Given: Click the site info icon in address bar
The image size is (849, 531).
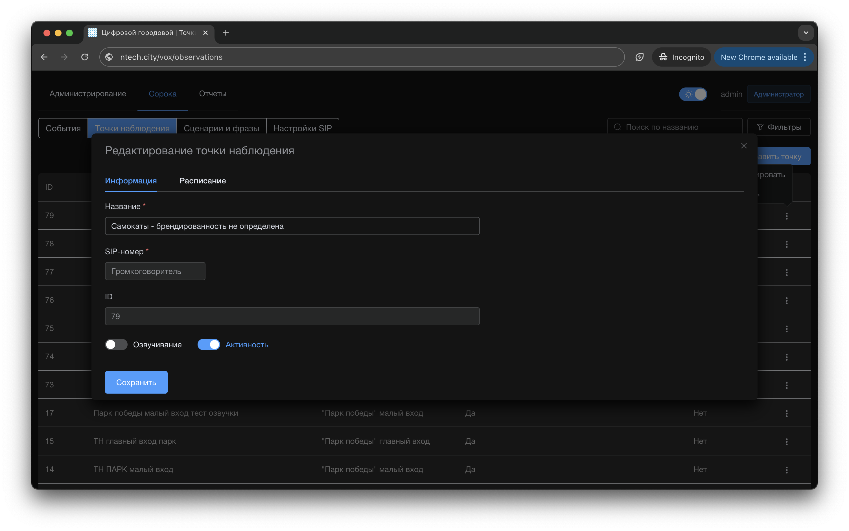Looking at the screenshot, I should [x=109, y=57].
